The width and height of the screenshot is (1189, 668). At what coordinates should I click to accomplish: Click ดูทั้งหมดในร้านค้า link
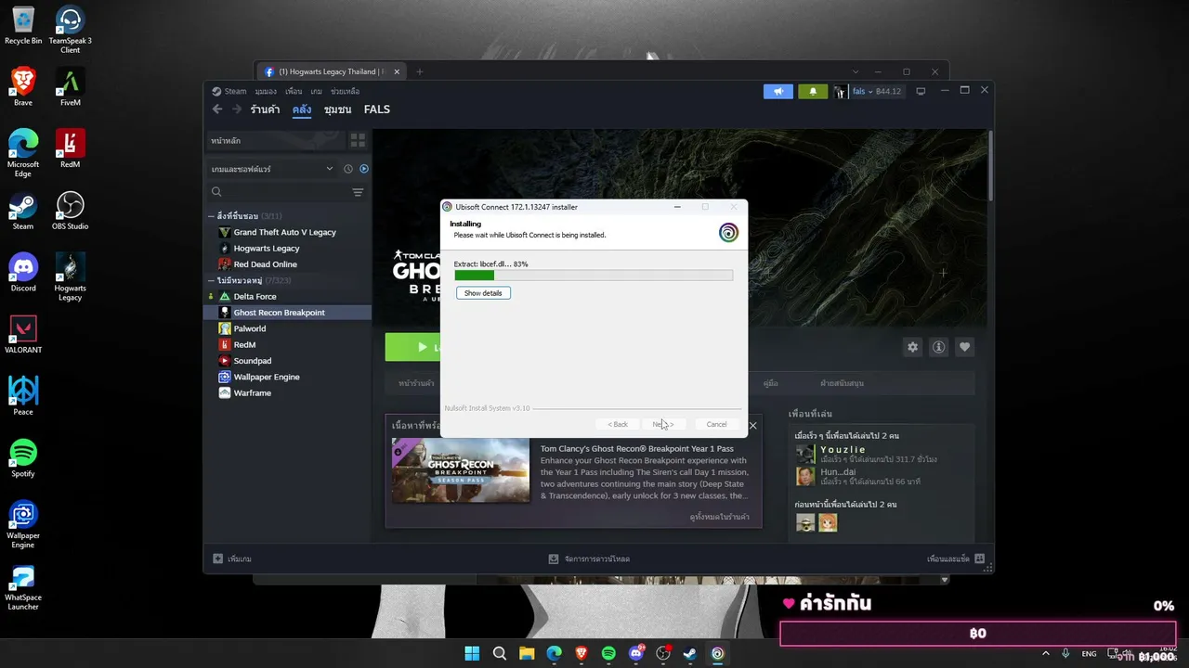point(720,517)
